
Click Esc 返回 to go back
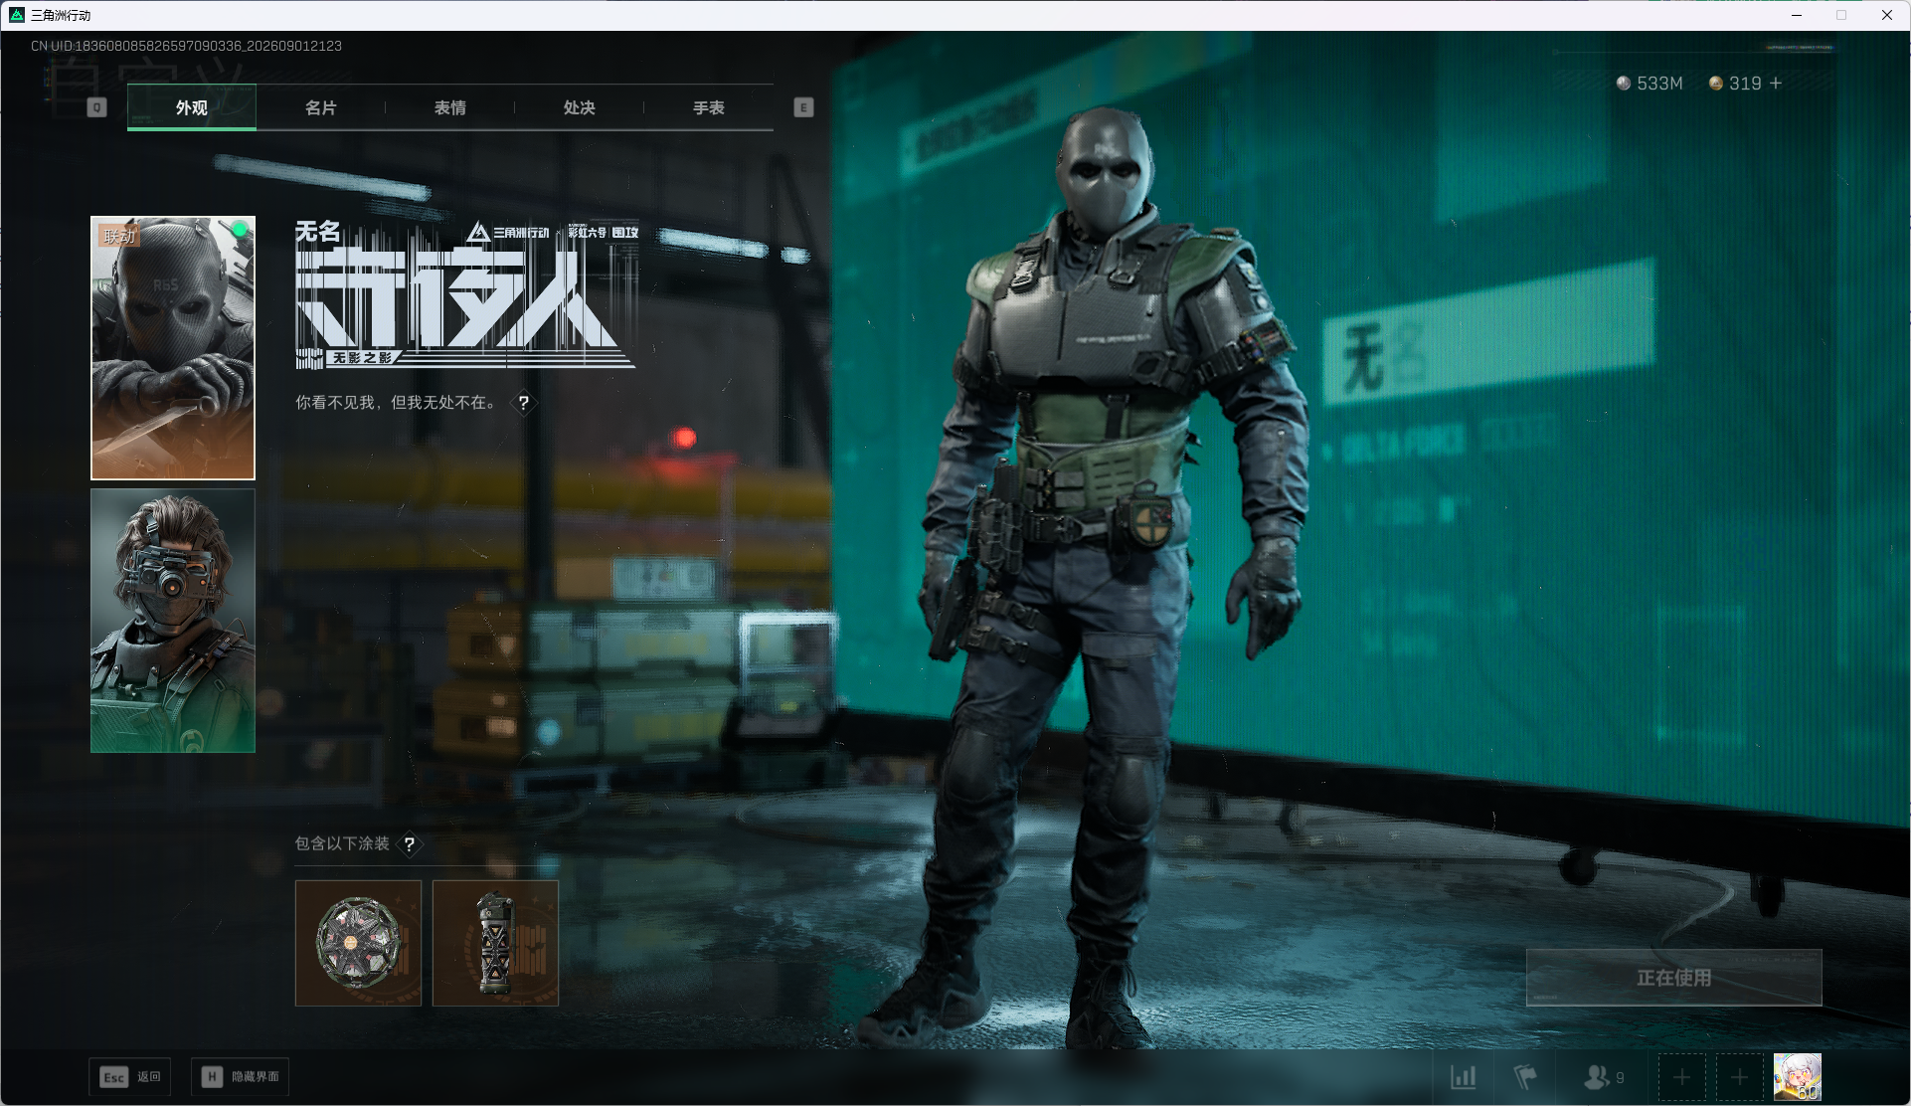click(x=130, y=1077)
